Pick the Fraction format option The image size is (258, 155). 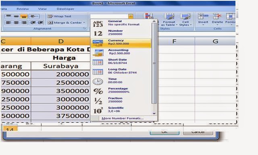[x=121, y=101]
